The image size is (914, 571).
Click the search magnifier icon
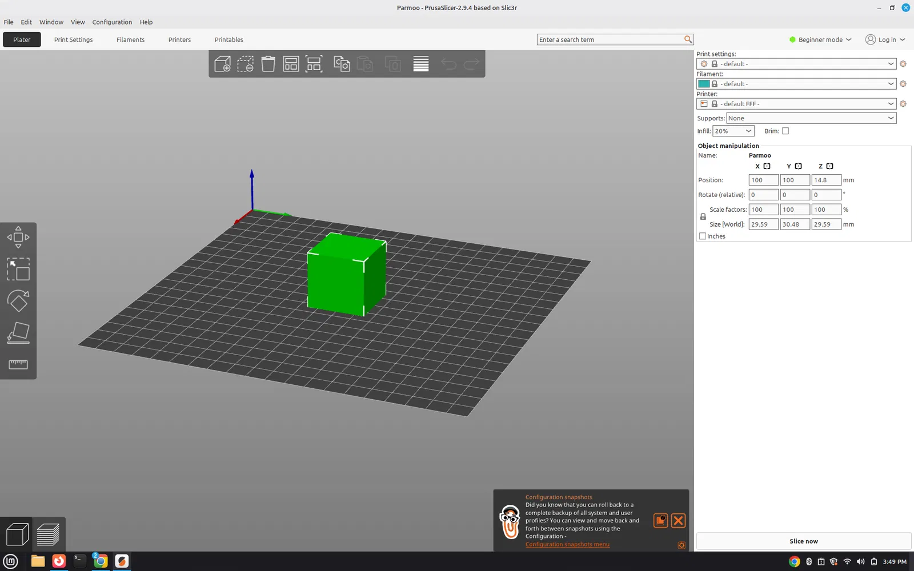tap(688, 39)
